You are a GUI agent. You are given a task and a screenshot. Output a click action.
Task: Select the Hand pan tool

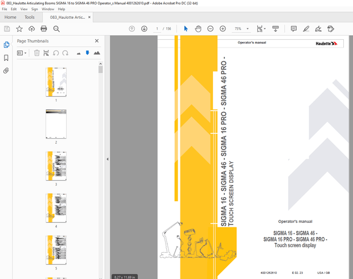[198, 28]
